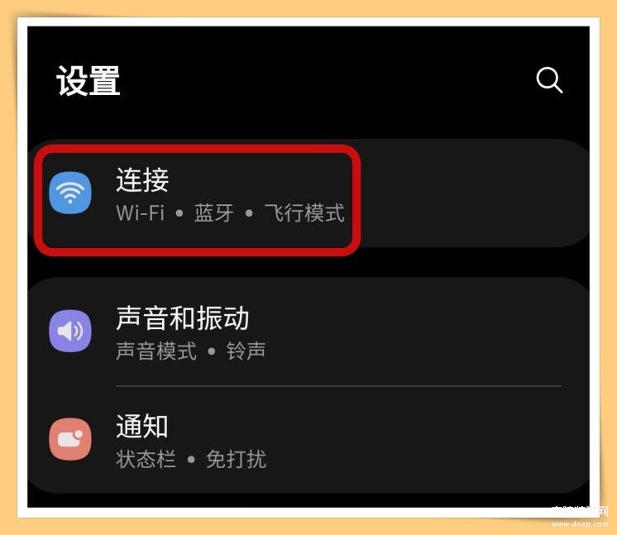617x535 pixels.
Task: Click blank area right of 连接 row
Action: (x=472, y=193)
